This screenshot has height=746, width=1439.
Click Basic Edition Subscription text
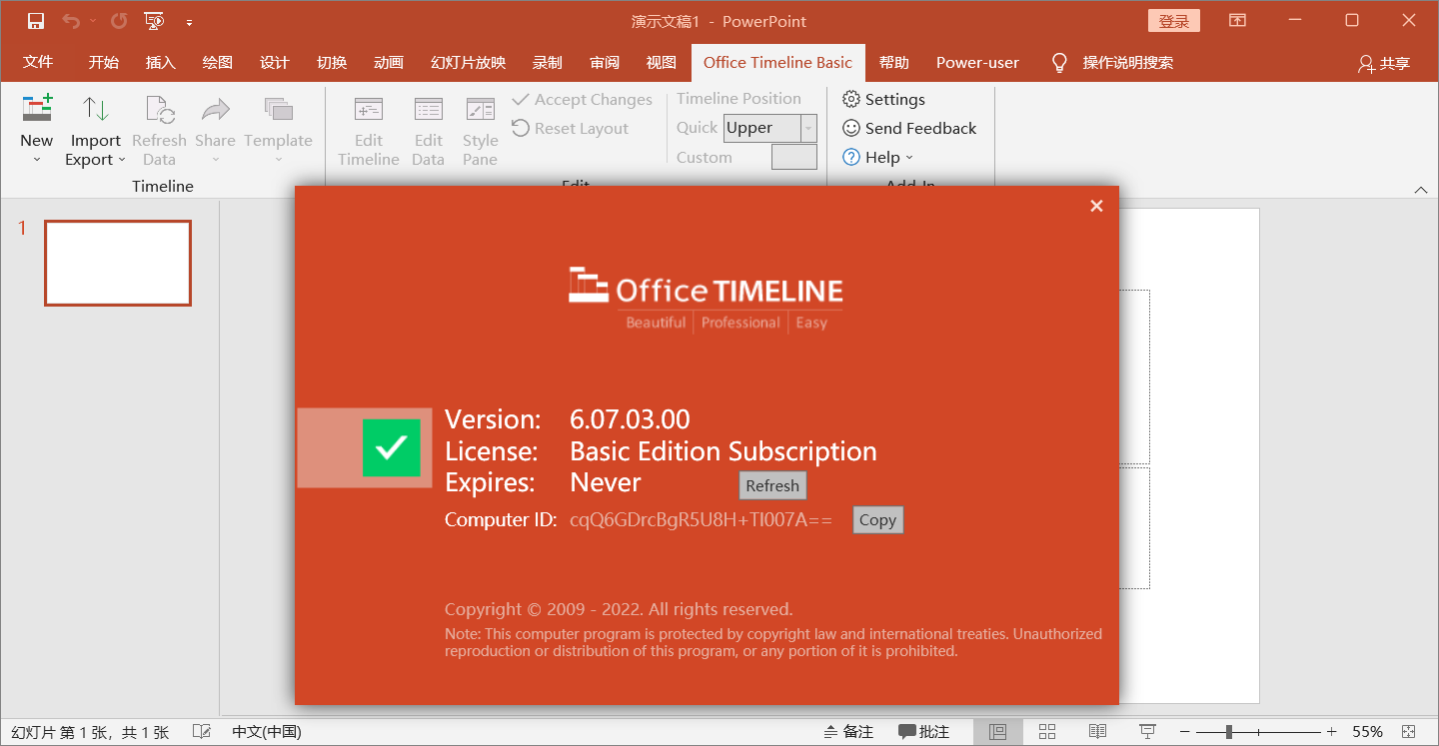[723, 451]
